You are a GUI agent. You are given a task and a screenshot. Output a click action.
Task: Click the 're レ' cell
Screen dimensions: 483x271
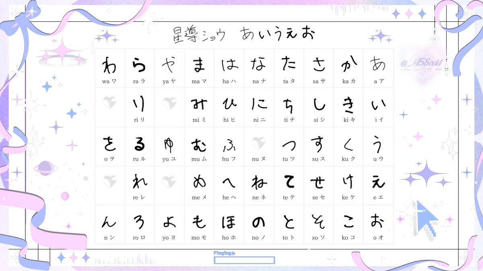pyautogui.click(x=140, y=185)
